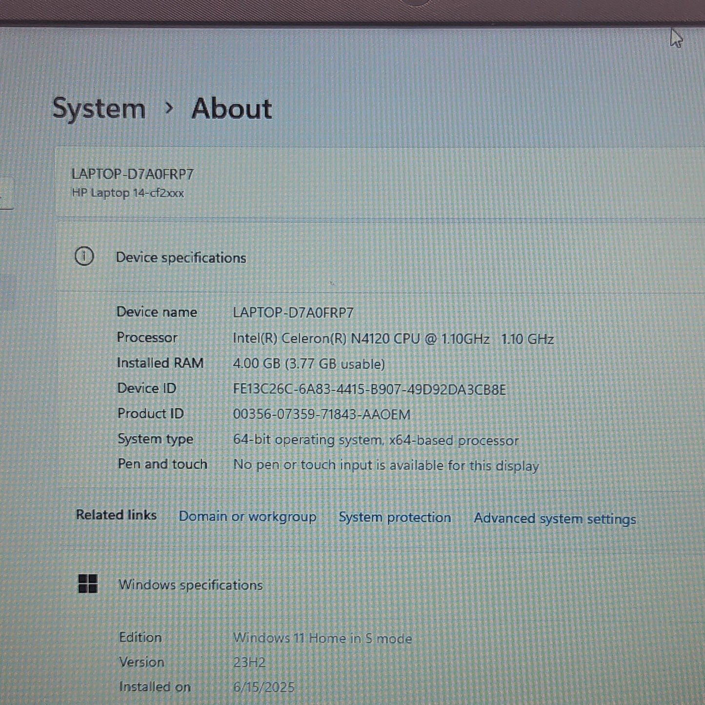Viewport: 705px width, 705px height.
Task: Click the HP Laptop 14-cf2xxx model text
Action: tap(128, 193)
